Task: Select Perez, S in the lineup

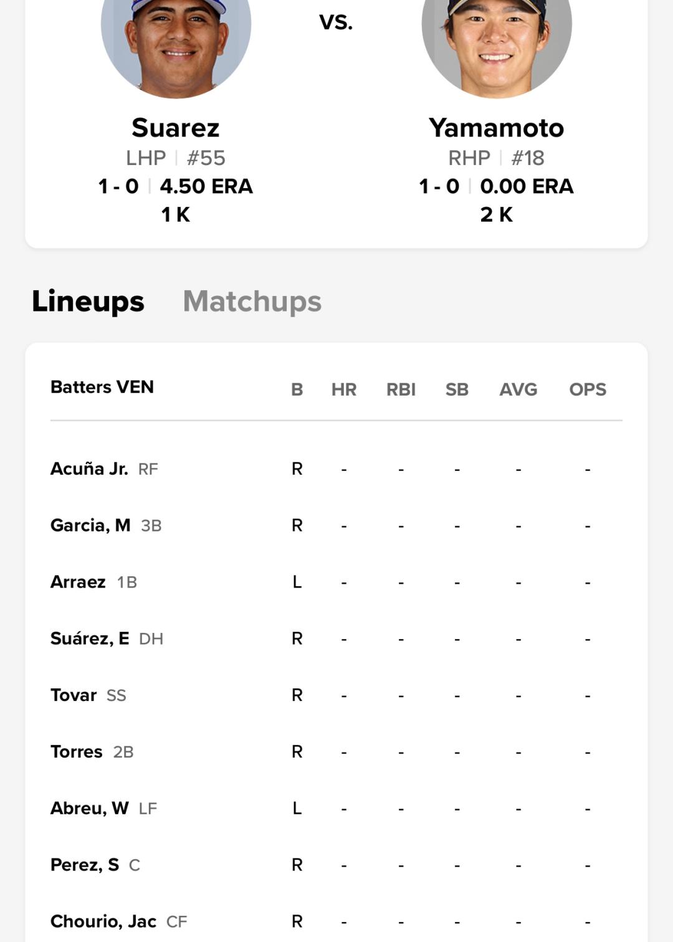Action: click(x=85, y=865)
